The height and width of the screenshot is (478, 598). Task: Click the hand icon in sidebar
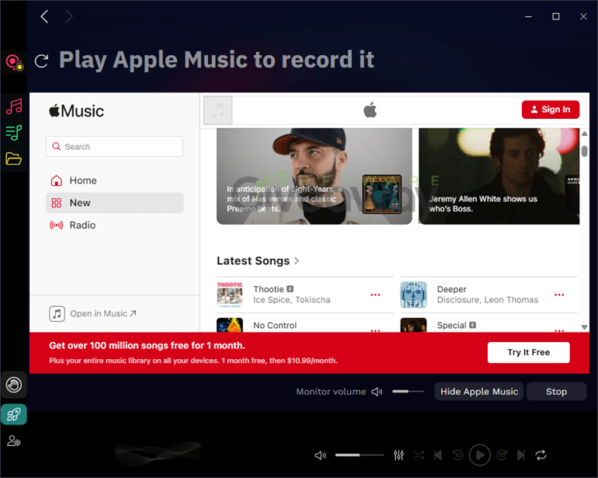(x=14, y=385)
